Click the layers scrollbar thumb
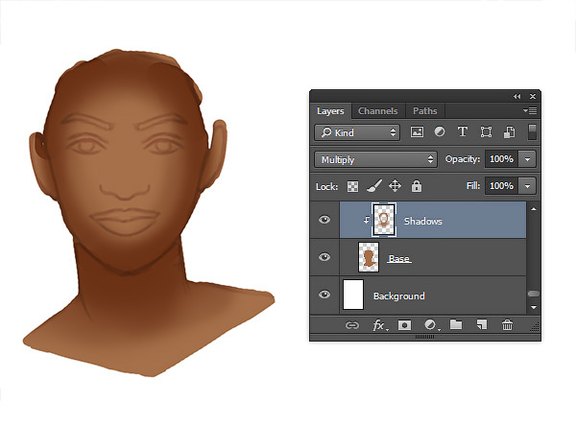The height and width of the screenshot is (426, 576). [x=534, y=294]
